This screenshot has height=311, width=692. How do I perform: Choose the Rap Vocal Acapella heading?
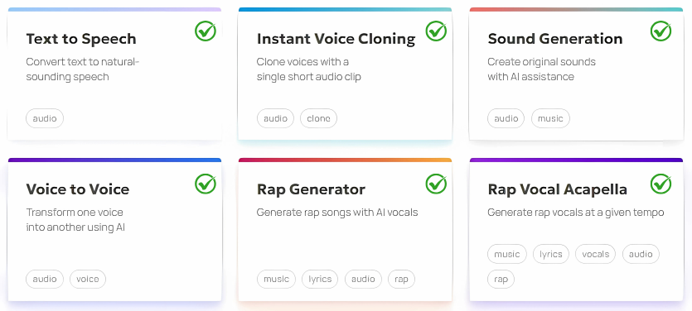[x=558, y=189]
